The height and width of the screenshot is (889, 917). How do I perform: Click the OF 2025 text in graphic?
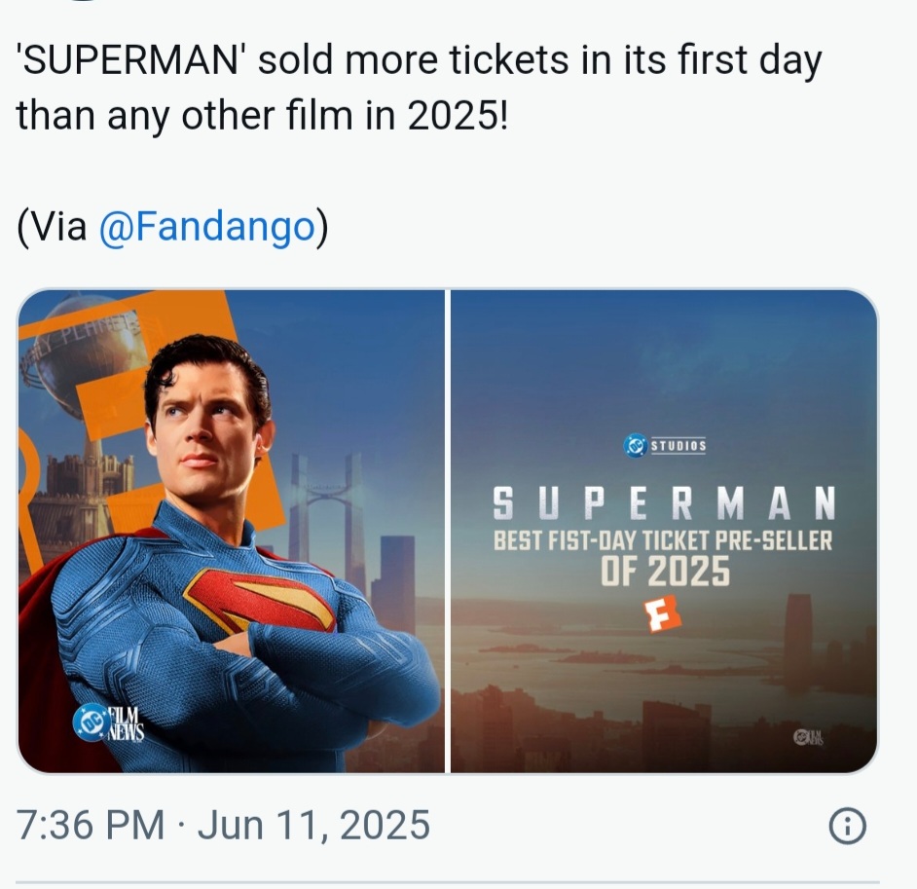tap(666, 572)
